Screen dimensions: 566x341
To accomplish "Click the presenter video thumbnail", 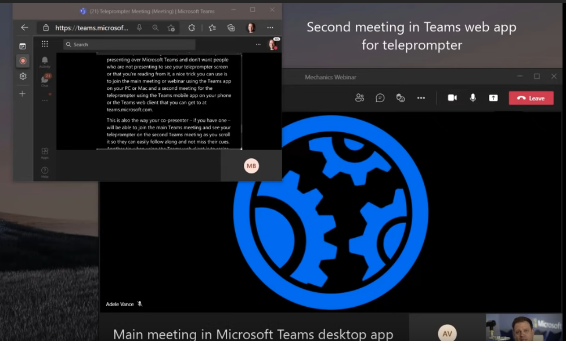I will (524, 327).
